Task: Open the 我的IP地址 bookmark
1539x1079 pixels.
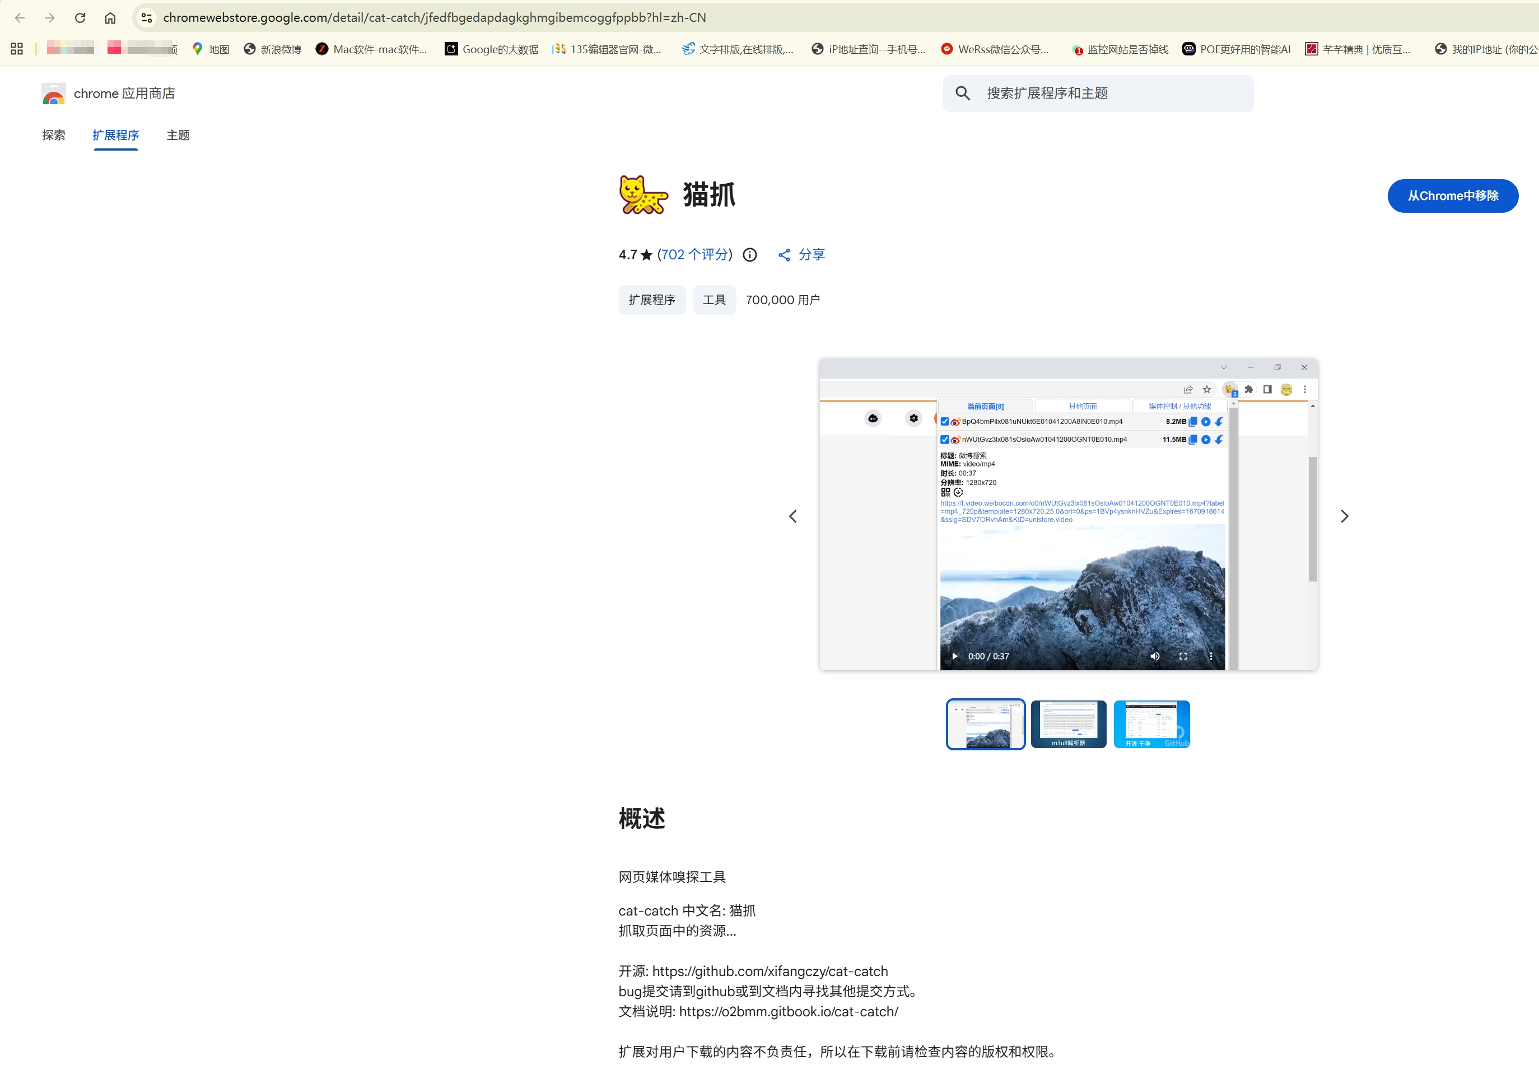Action: pyautogui.click(x=1486, y=49)
